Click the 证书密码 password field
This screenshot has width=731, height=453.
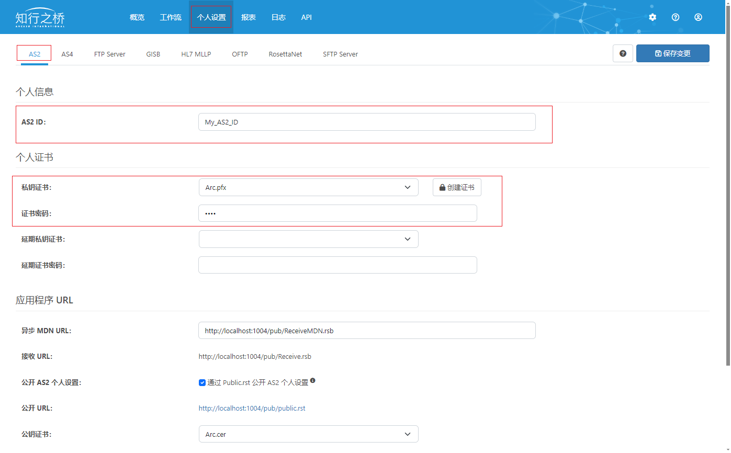point(338,213)
